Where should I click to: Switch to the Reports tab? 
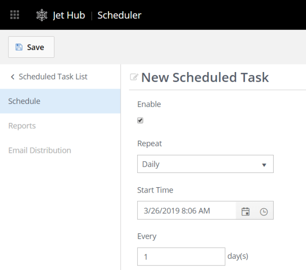22,126
